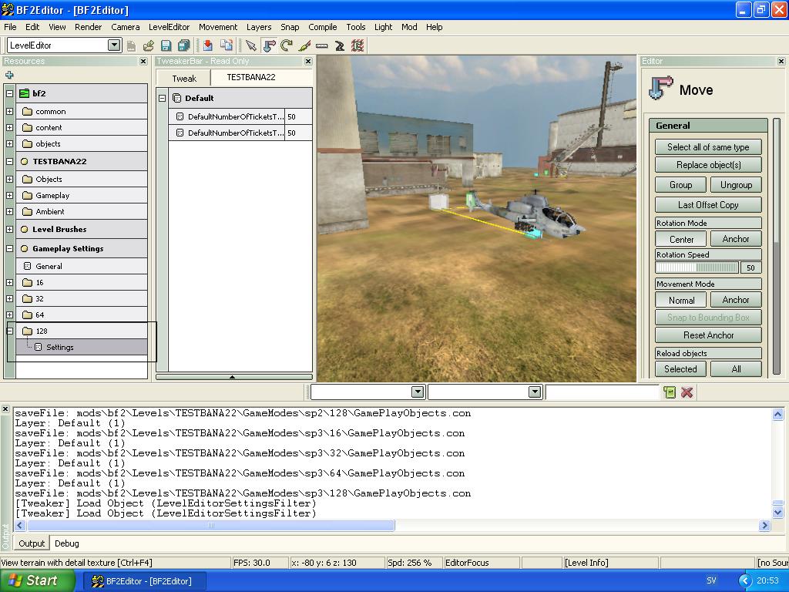Image resolution: width=789 pixels, height=592 pixels.
Task: Expand the content folder
Action: tap(9, 127)
